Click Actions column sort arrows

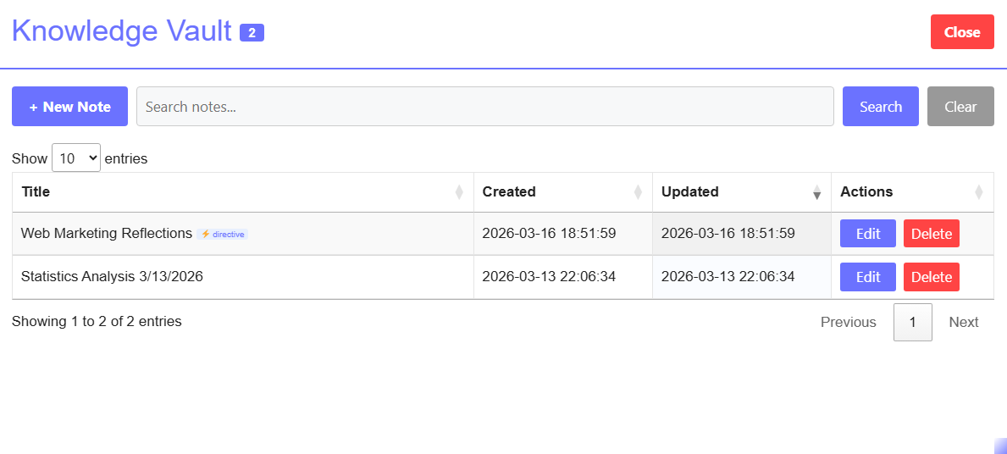click(x=978, y=192)
